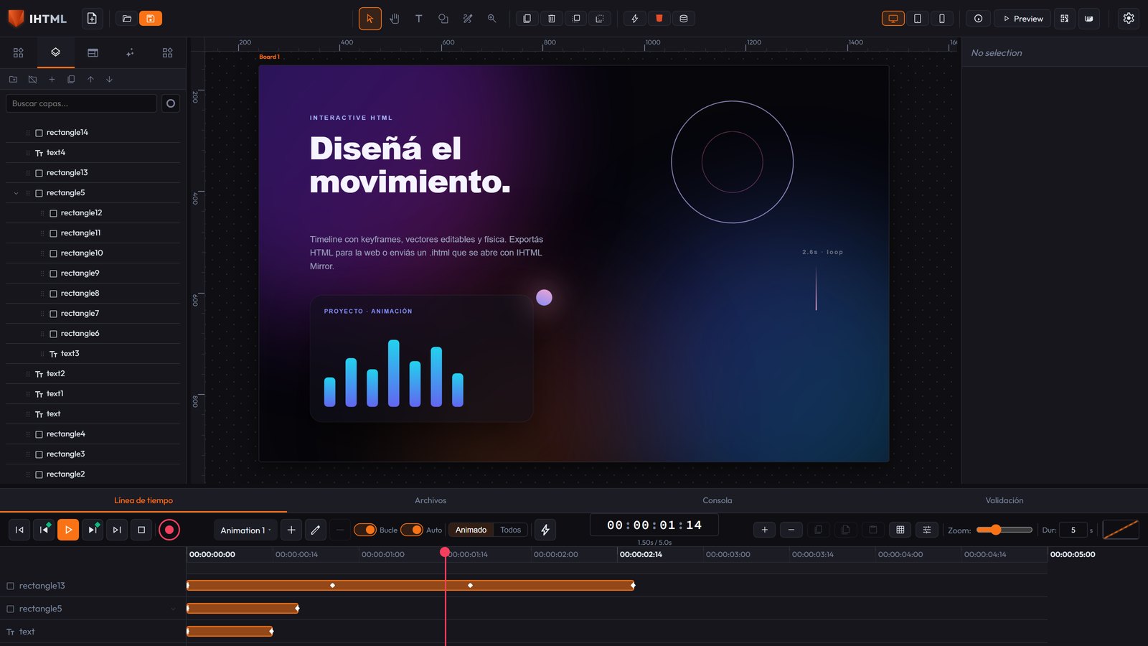Open the Consola tab
The image size is (1148, 646).
[717, 500]
